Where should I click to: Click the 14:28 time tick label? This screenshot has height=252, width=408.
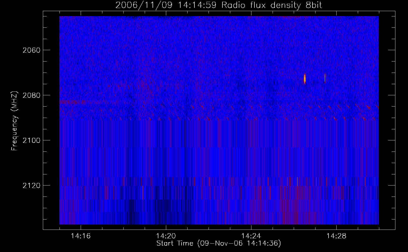click(336, 236)
